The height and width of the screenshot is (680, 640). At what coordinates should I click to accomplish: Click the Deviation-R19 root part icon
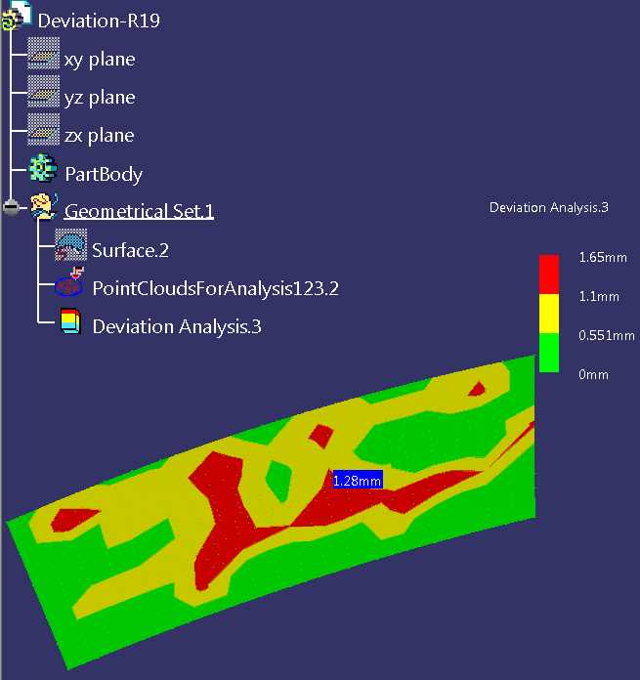tap(17, 17)
